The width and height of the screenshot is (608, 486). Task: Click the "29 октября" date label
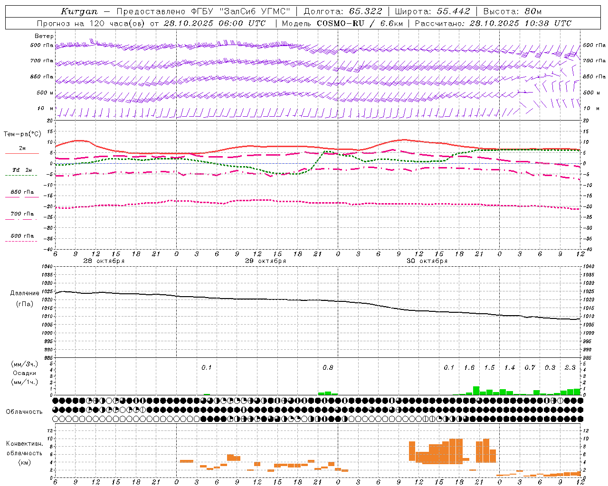266,261
